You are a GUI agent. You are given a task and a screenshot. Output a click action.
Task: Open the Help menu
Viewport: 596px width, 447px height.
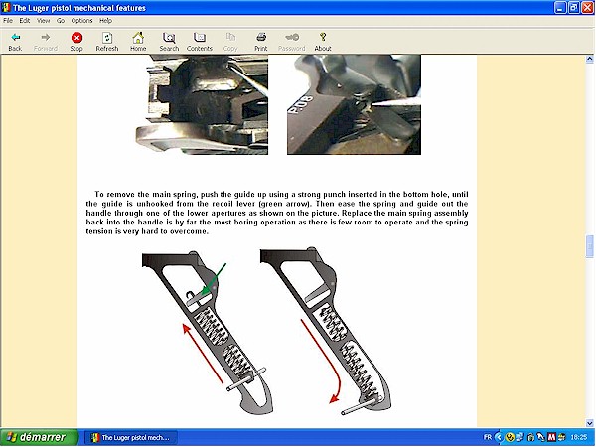[105, 21]
